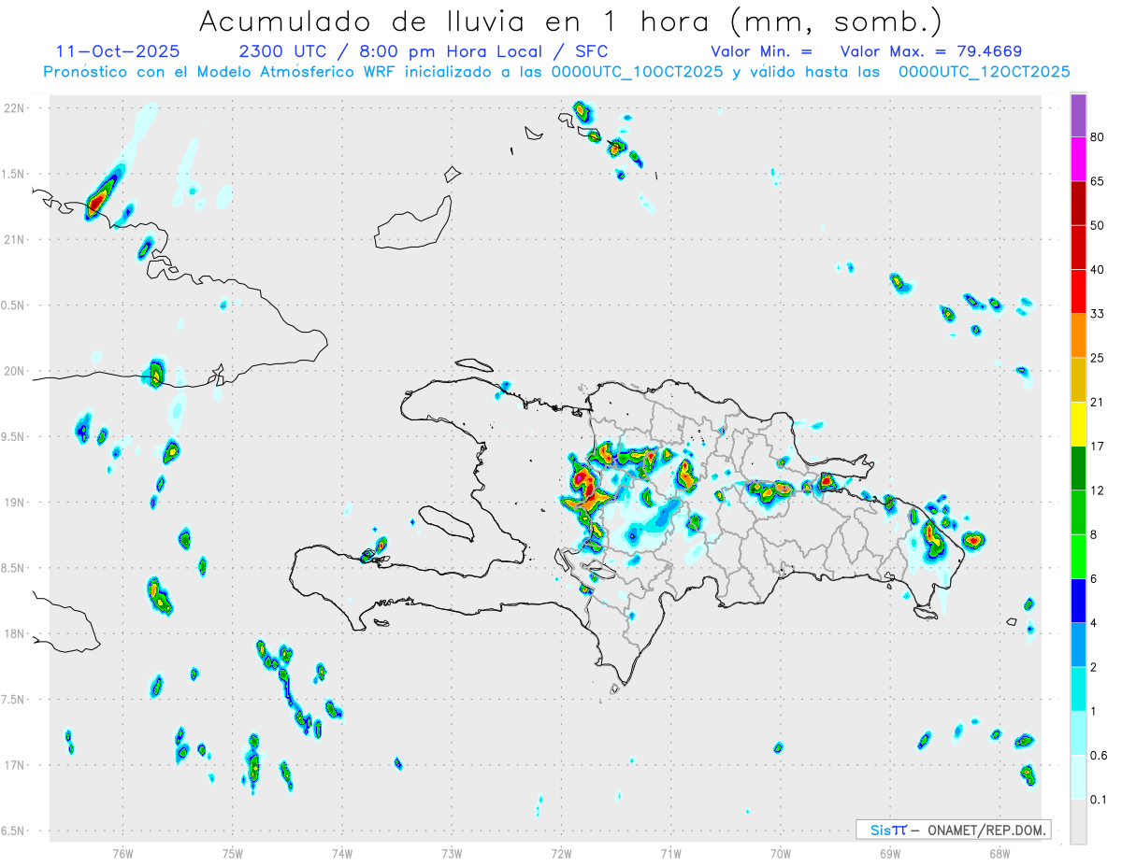Click the yellow 17-21 legend color

coord(1078,424)
